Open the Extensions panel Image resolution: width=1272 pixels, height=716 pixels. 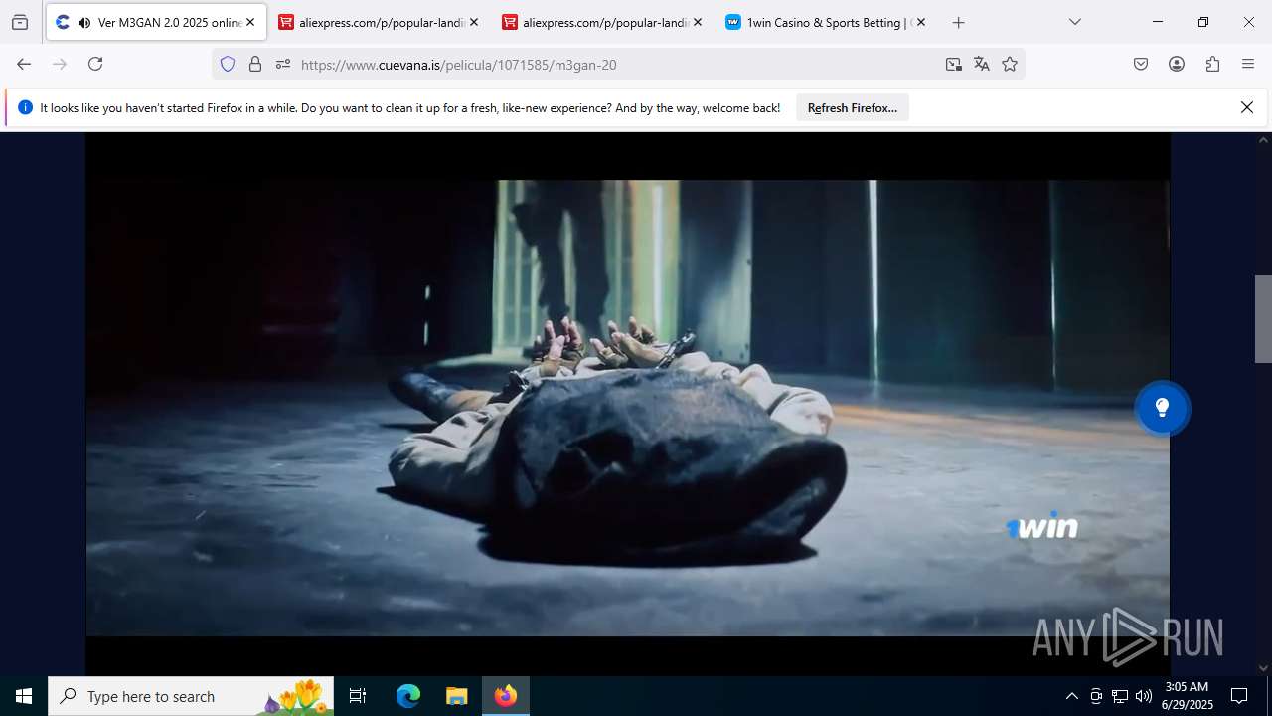[x=1212, y=64]
